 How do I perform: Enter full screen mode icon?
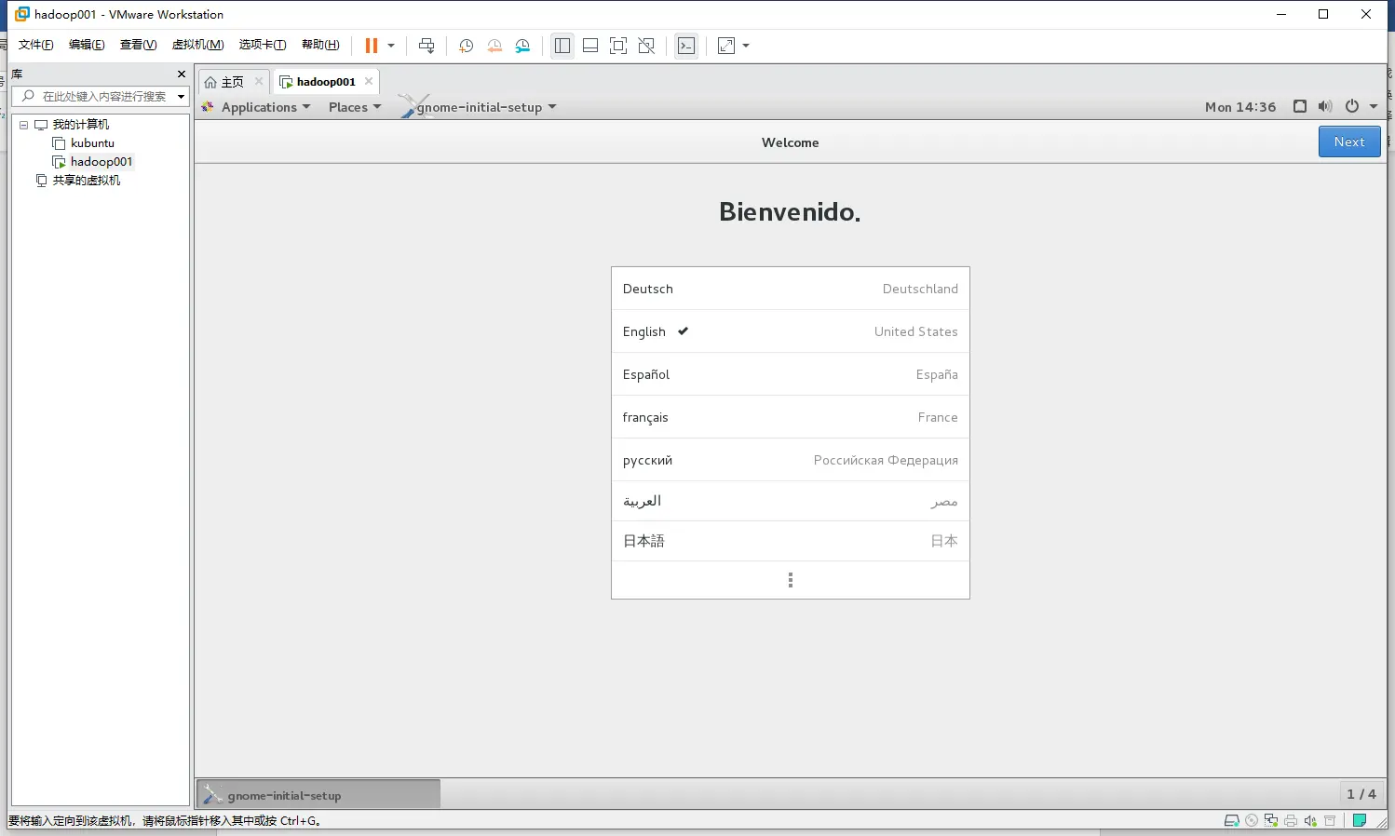point(618,46)
